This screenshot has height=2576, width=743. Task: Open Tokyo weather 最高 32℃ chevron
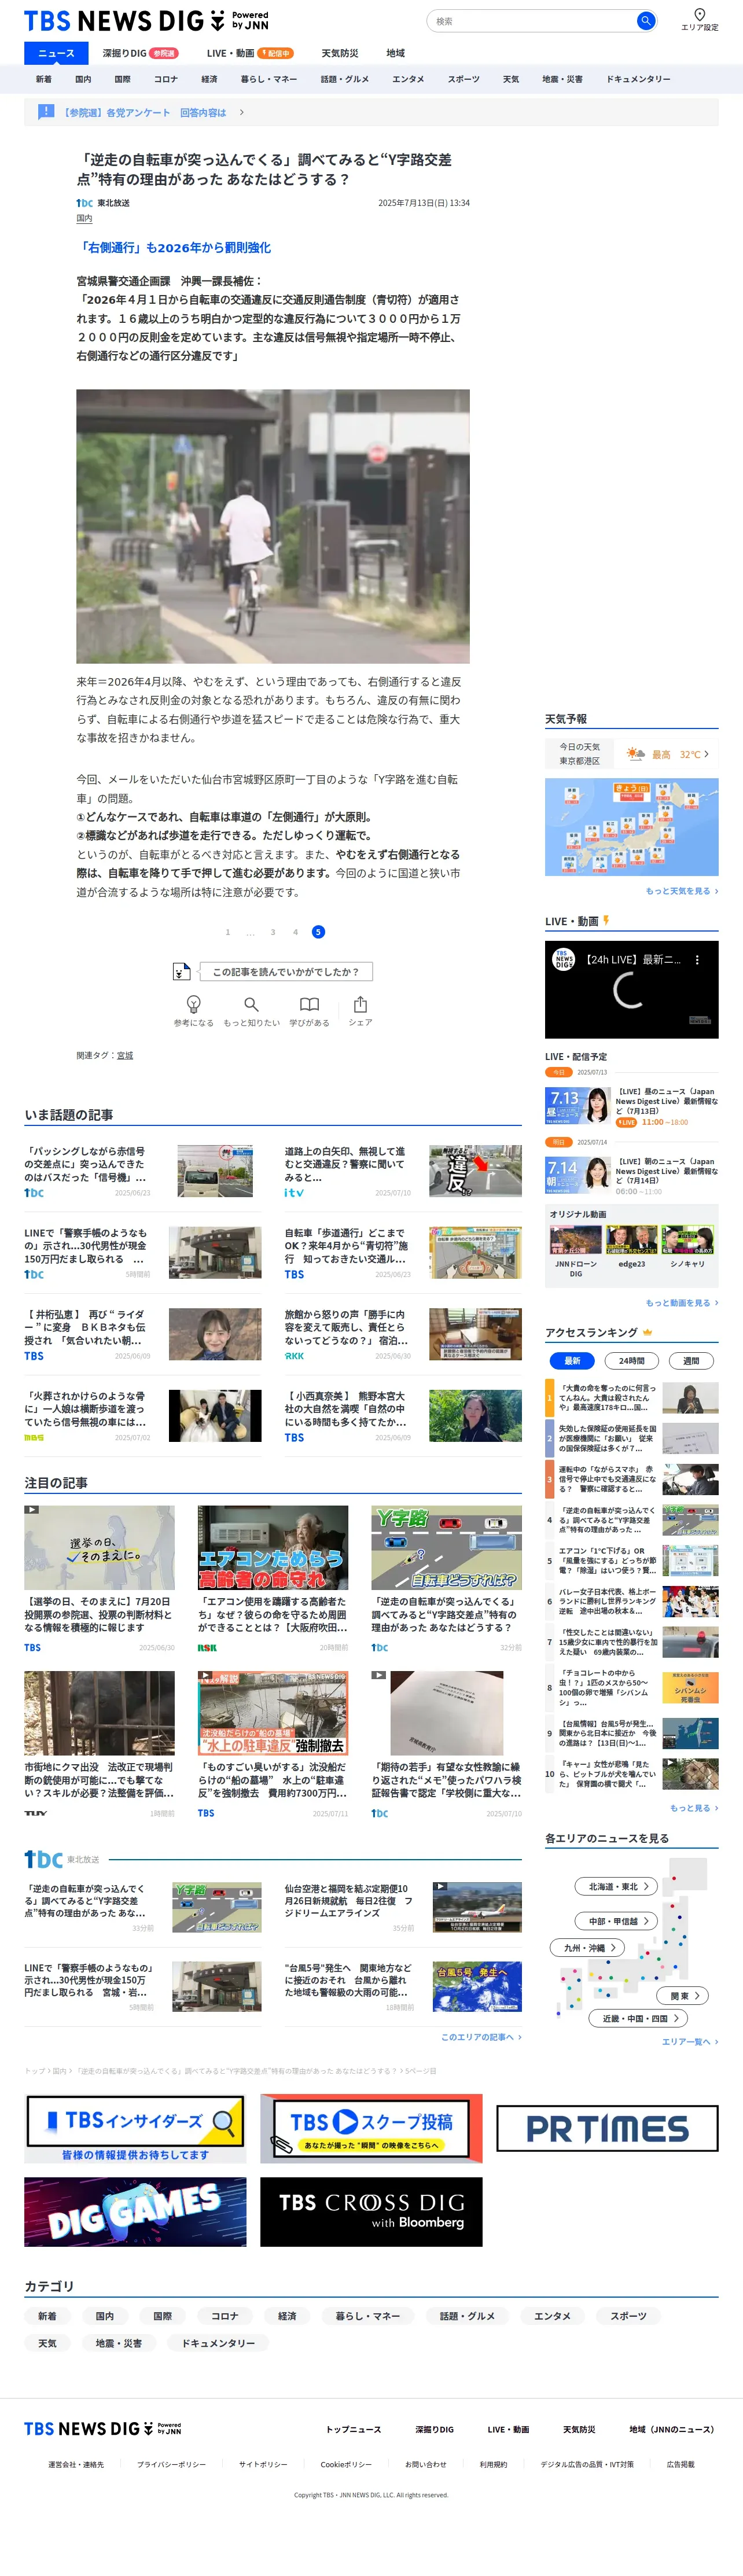click(706, 754)
